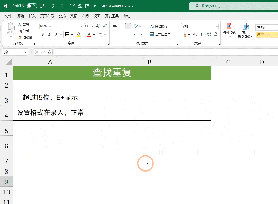This screenshot has width=278, height=204.
Task: Open the MiSans font name dropdown
Action: pos(81,26)
